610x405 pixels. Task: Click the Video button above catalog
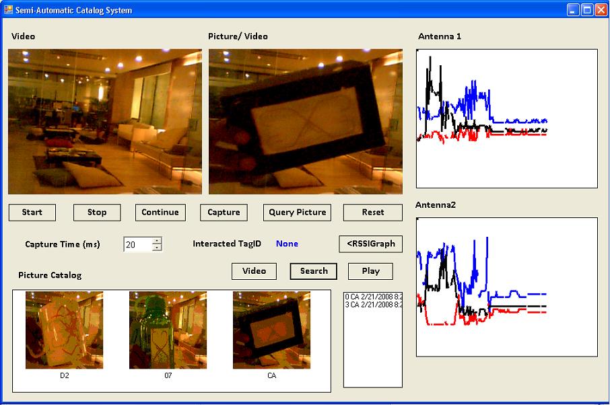click(x=255, y=271)
